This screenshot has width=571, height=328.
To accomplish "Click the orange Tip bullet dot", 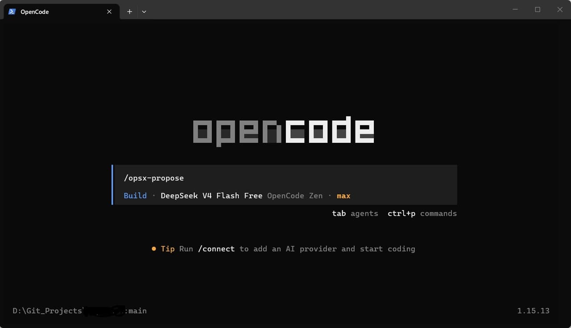I will (x=154, y=249).
